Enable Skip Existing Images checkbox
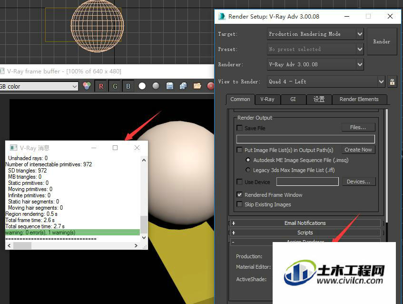This screenshot has width=403, height=304. 239,204
